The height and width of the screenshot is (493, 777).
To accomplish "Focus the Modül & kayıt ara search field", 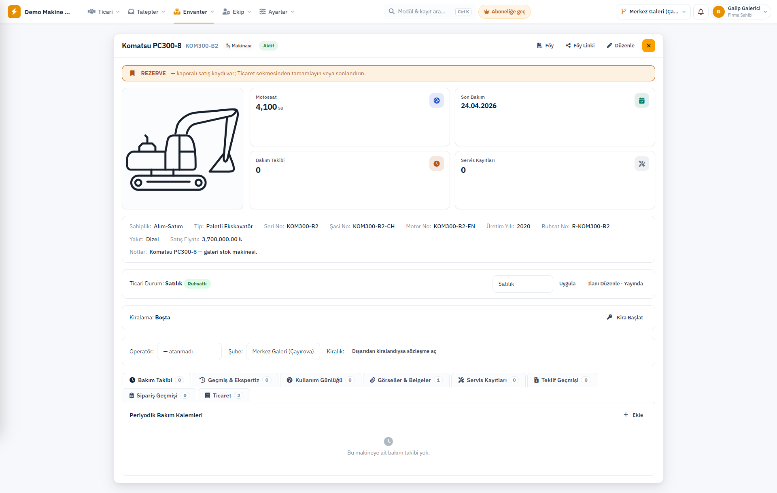I will click(x=430, y=12).
